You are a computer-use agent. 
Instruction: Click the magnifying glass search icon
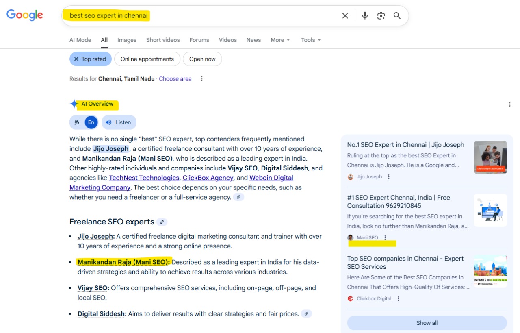(397, 16)
